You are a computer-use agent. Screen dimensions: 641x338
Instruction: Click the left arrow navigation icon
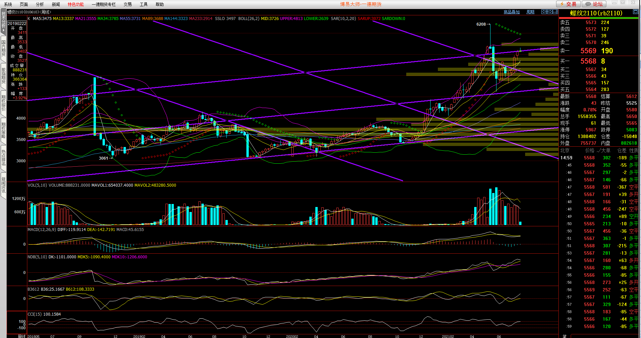(x=544, y=12)
